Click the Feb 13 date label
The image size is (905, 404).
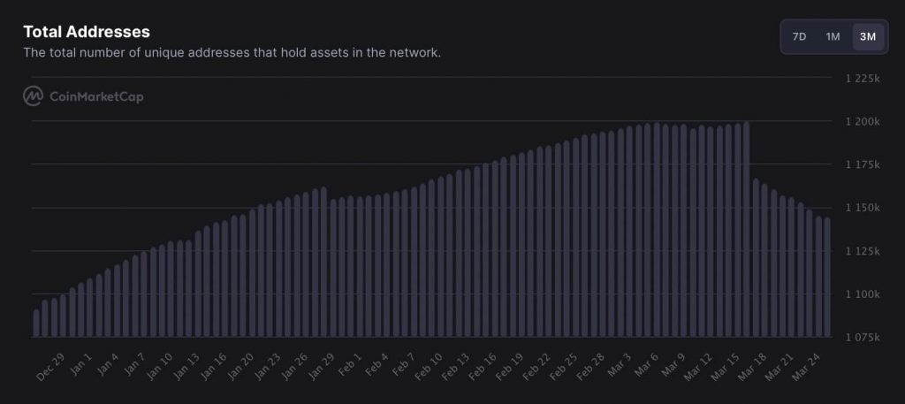tap(455, 367)
